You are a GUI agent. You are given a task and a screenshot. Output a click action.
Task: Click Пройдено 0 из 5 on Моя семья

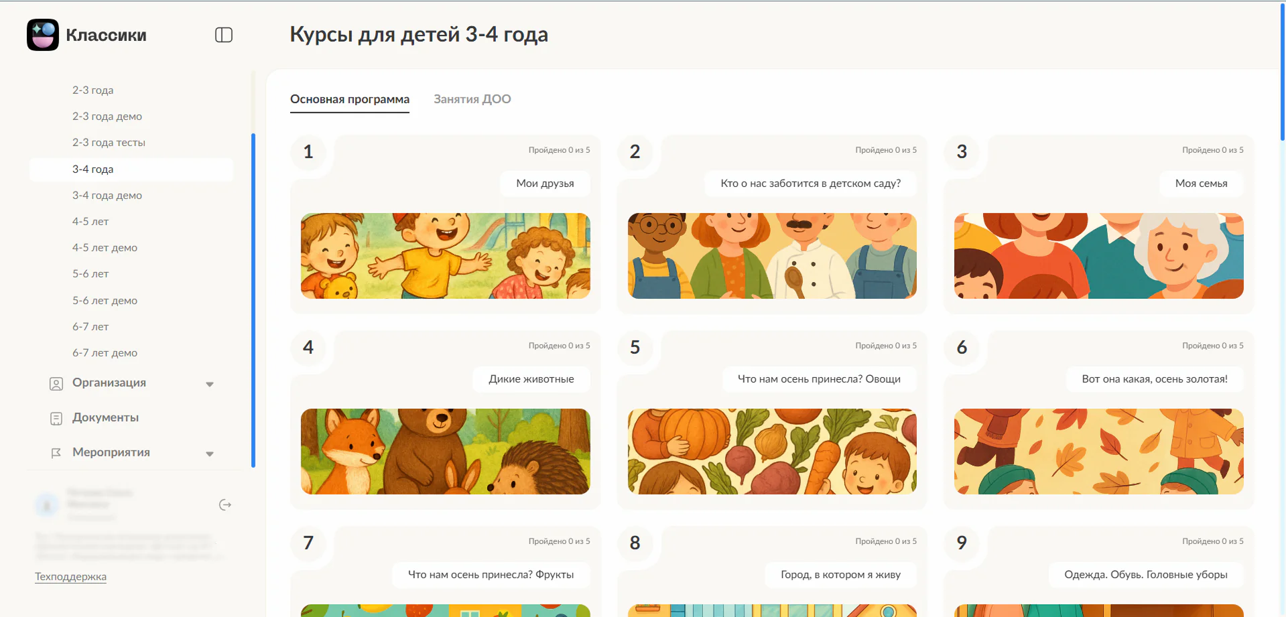coord(1212,150)
